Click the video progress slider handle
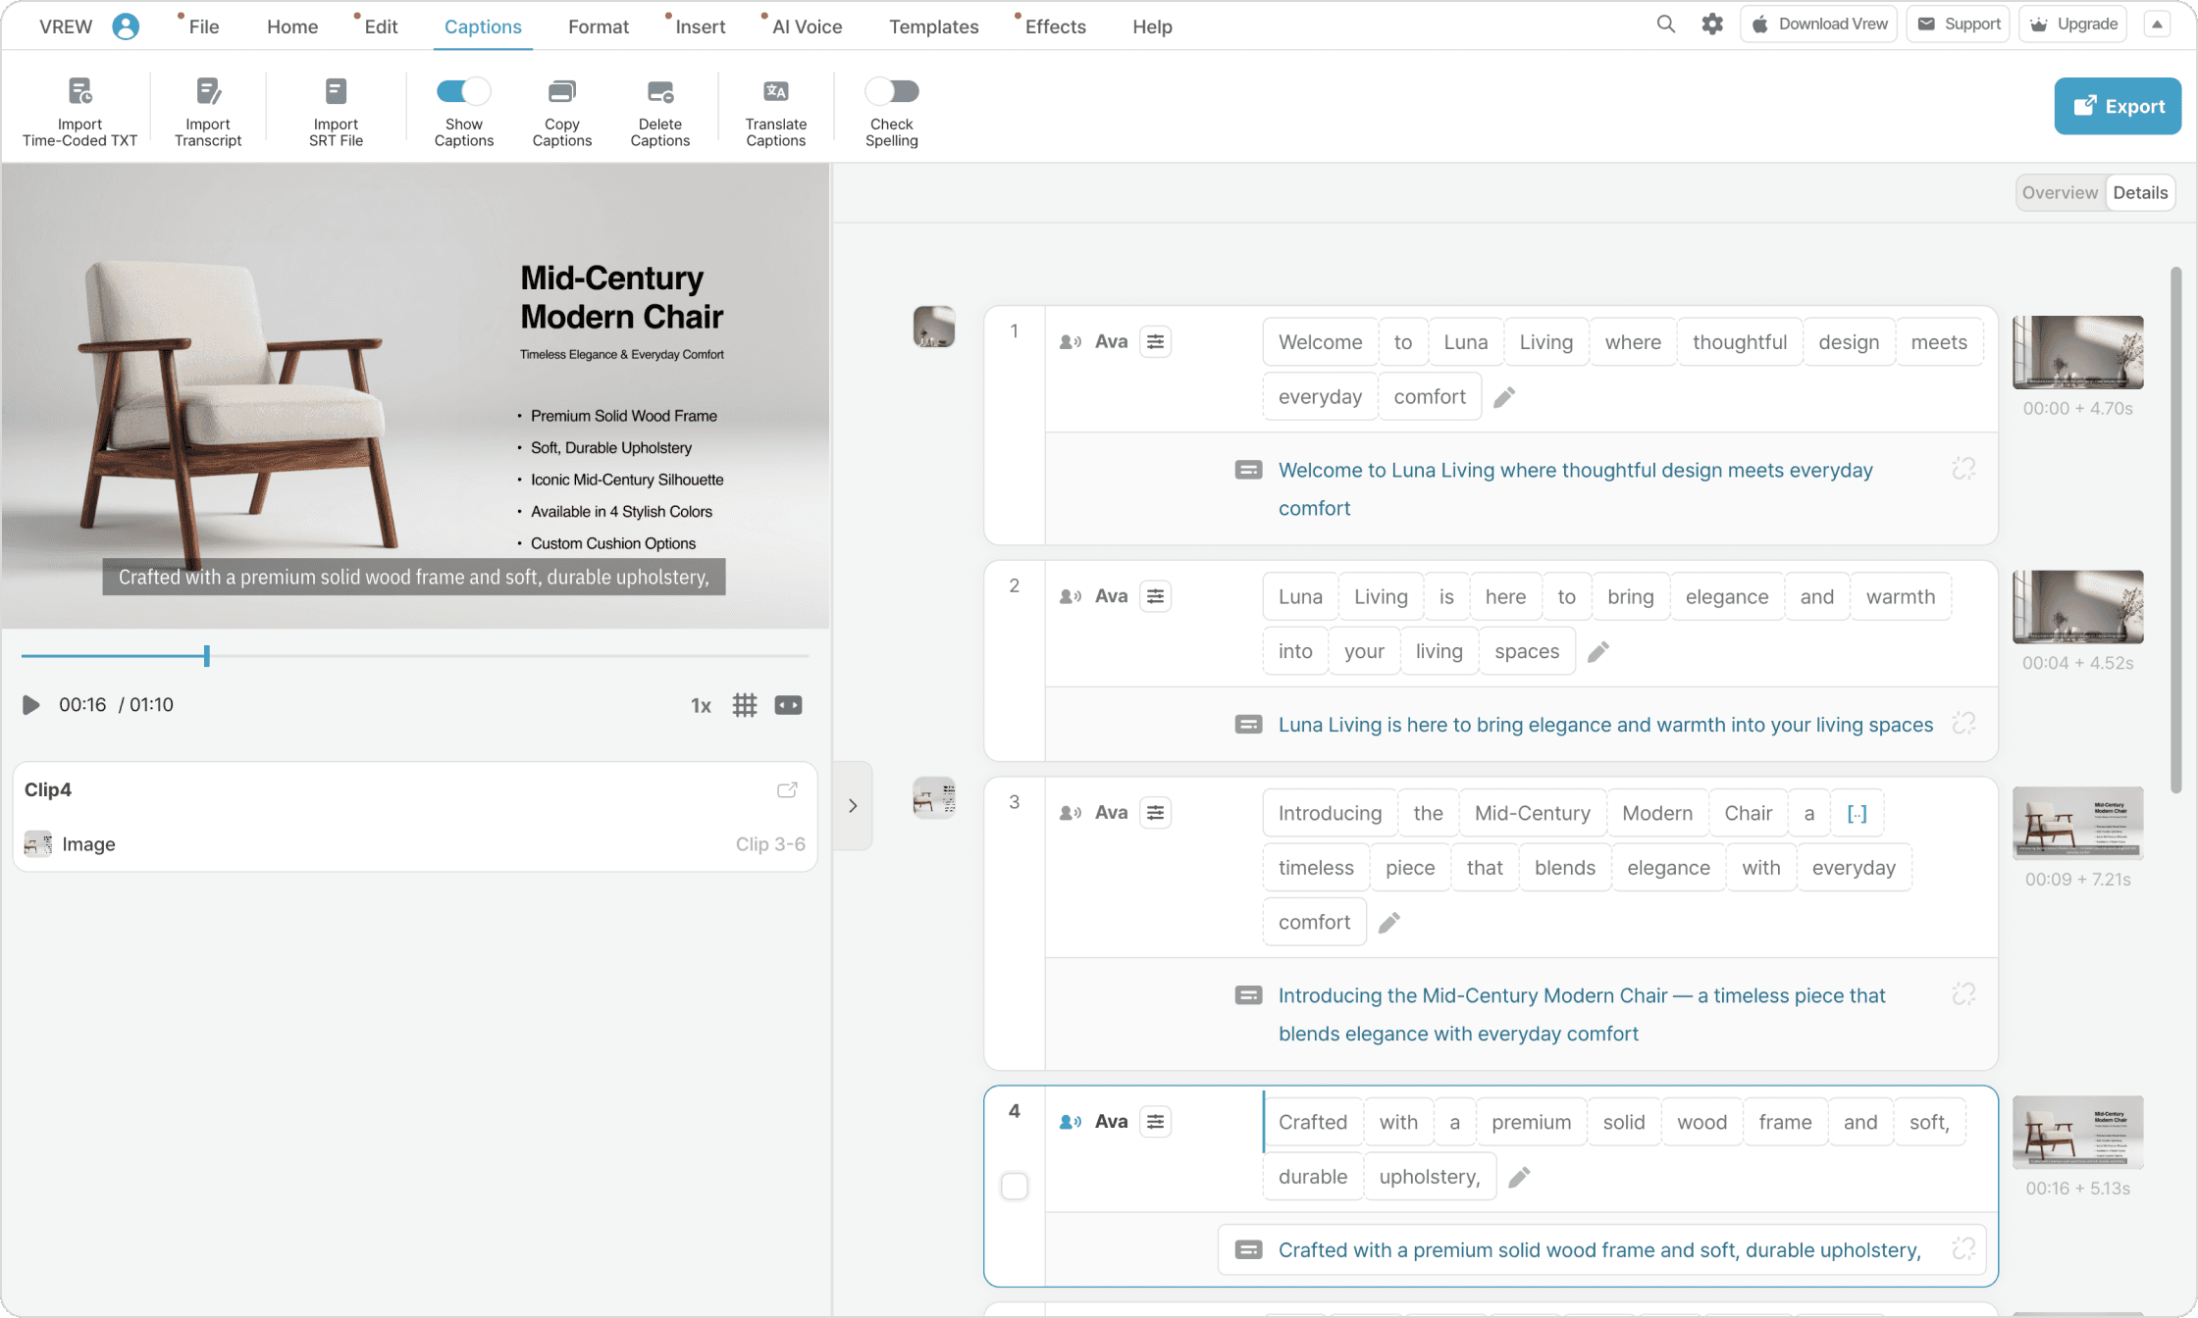This screenshot has height=1318, width=2198. point(207,655)
